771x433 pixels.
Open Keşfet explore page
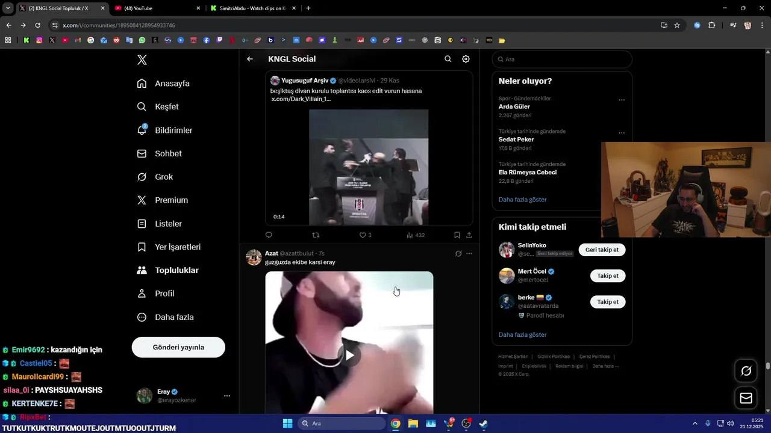[x=158, y=106]
